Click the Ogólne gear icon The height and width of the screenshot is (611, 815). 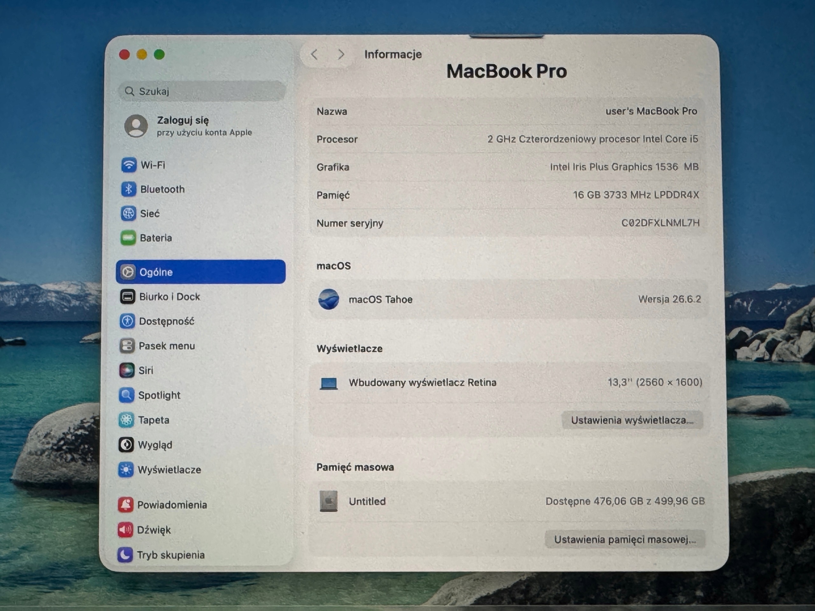pyautogui.click(x=127, y=272)
